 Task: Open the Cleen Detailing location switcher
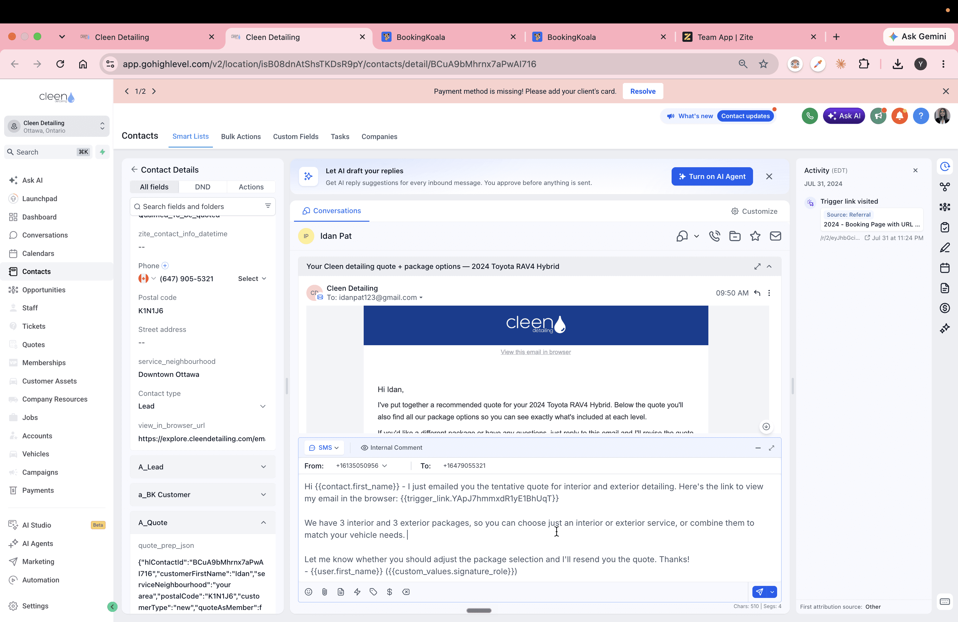click(57, 126)
